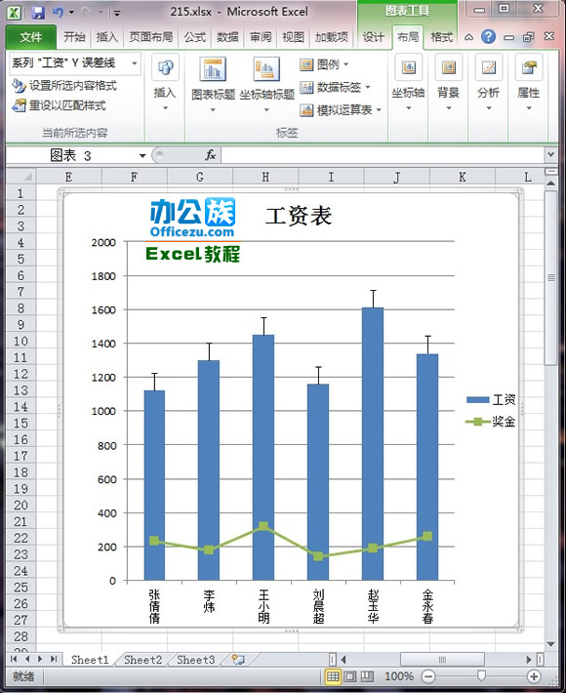566x693 pixels.
Task: Click zoom out minus button
Action: point(428,676)
